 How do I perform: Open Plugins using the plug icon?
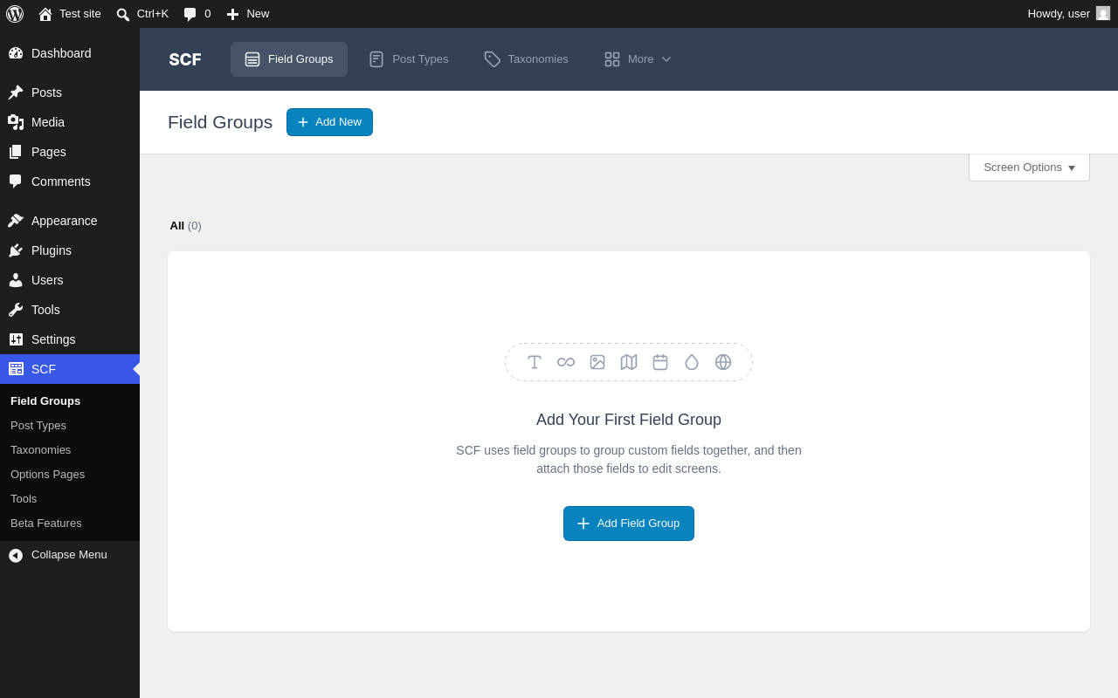point(16,250)
